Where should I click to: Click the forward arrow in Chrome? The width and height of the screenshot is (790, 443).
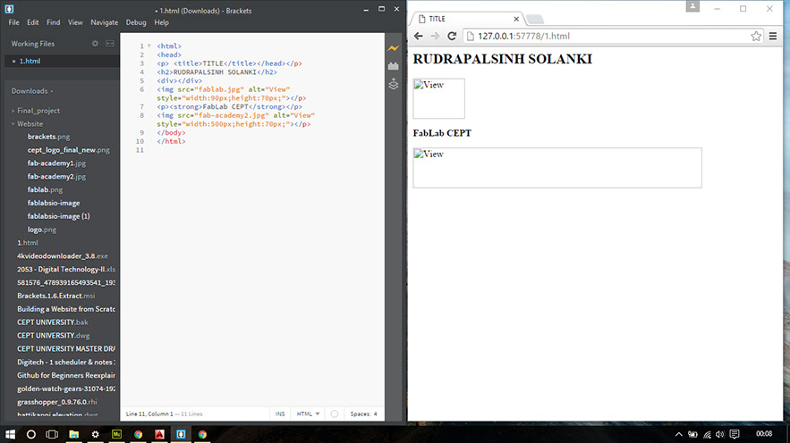point(435,37)
